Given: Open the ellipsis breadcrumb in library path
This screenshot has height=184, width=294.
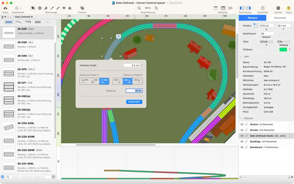Looking at the screenshot, I should click(11, 17).
